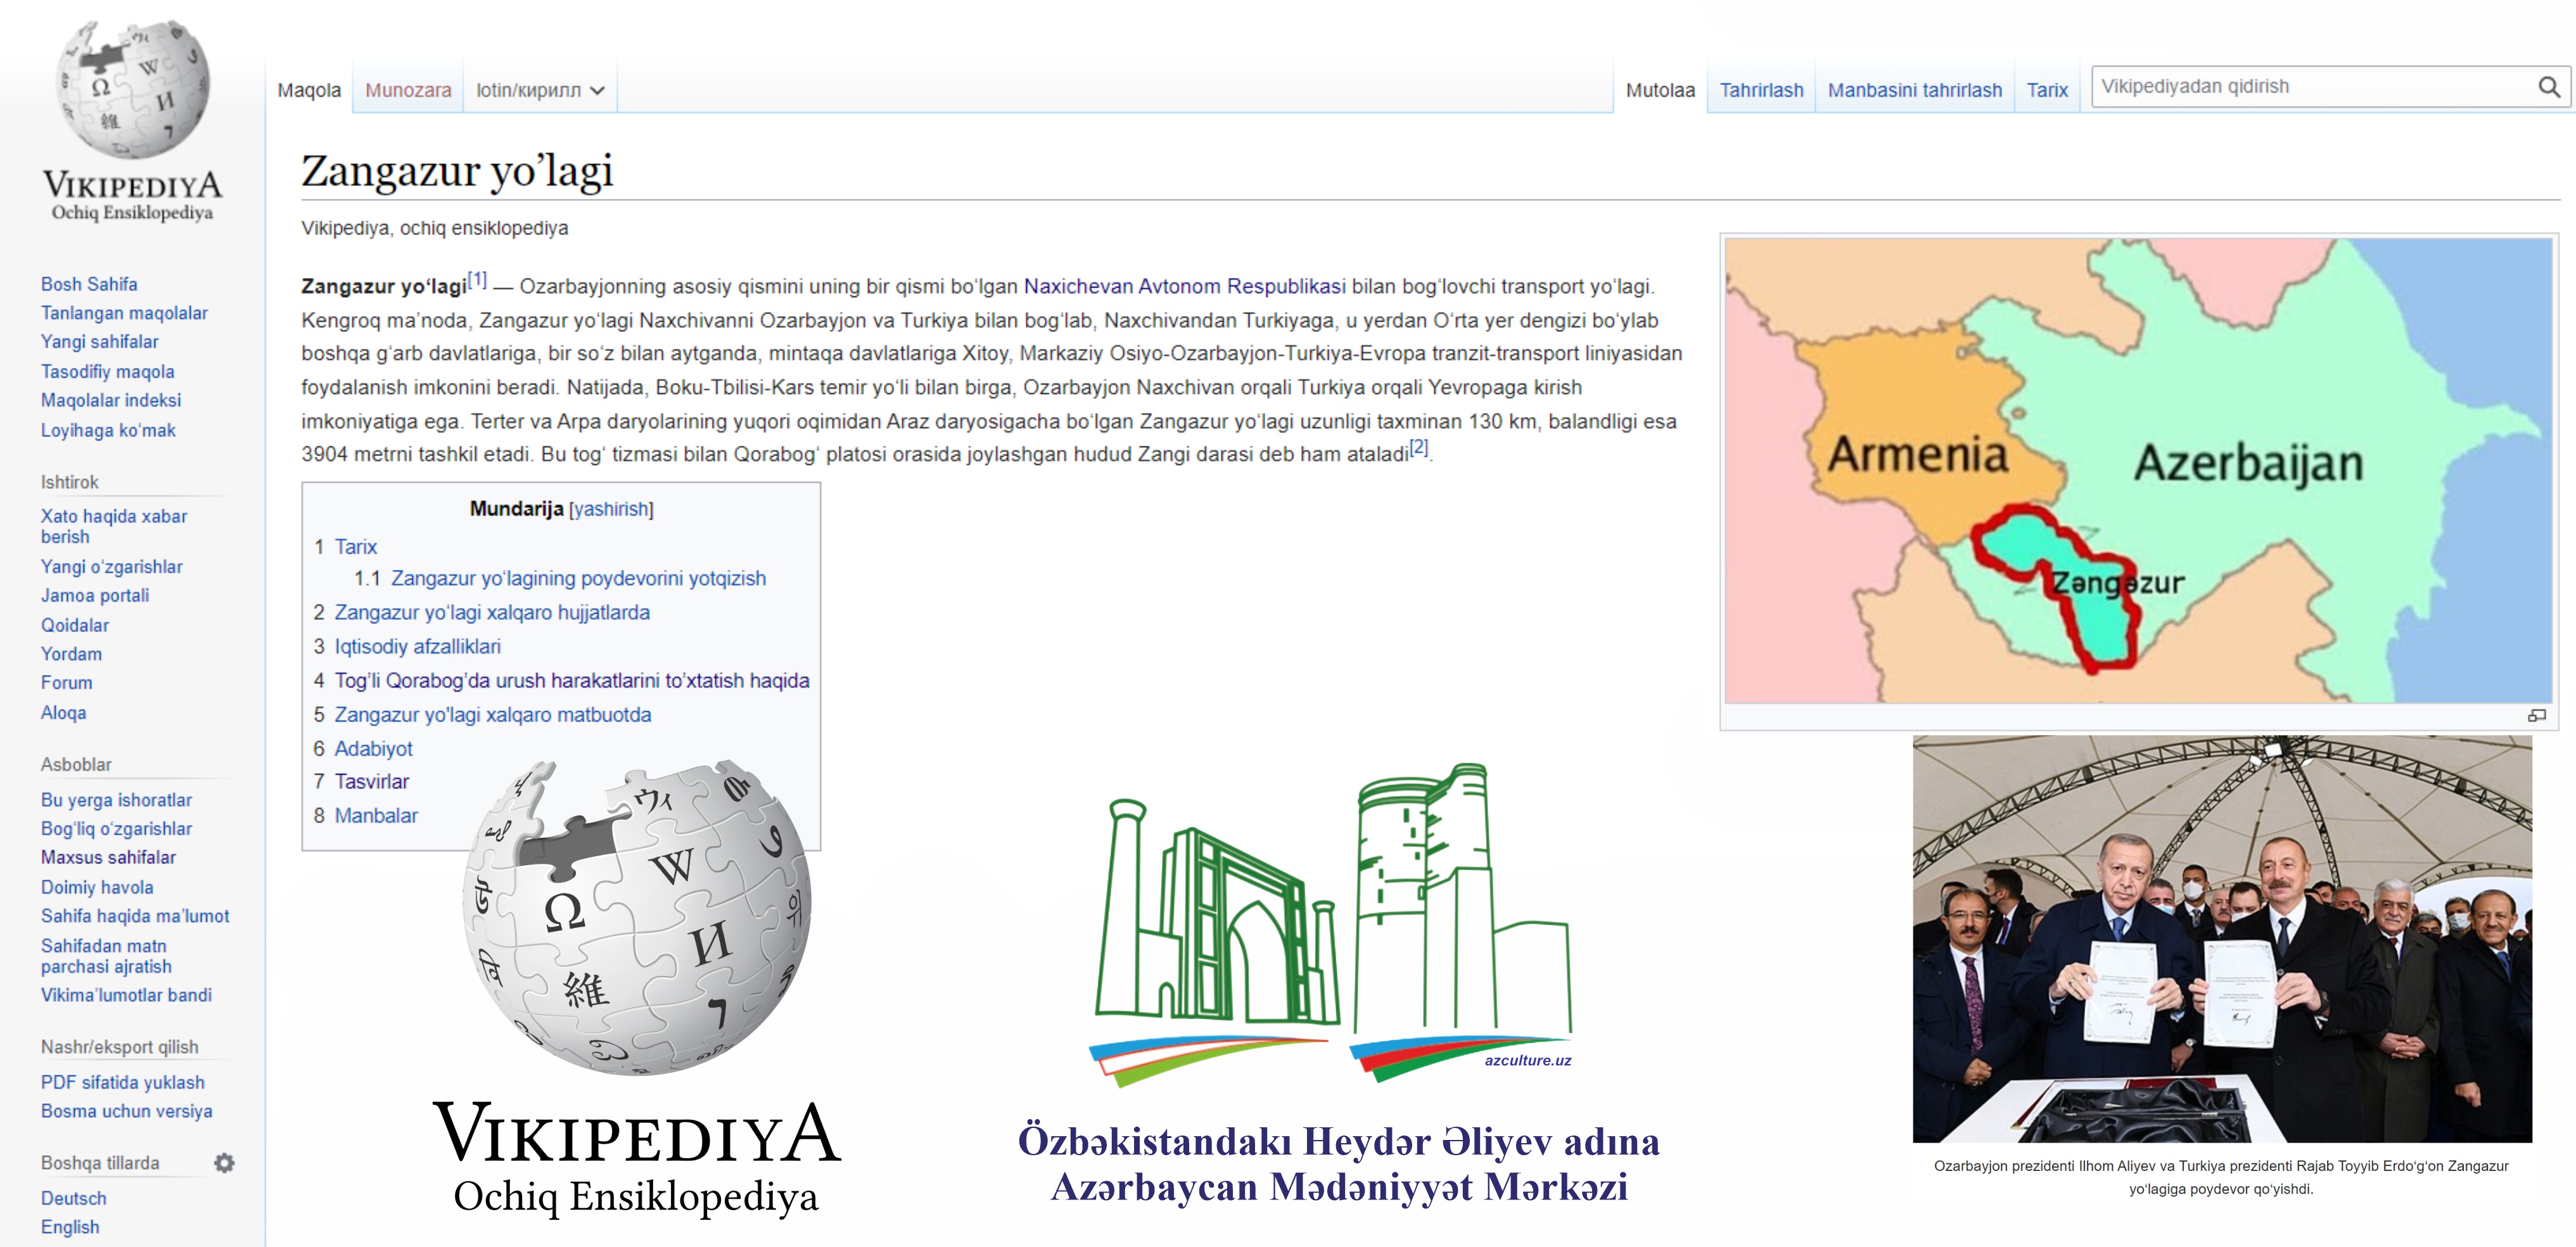The width and height of the screenshot is (2576, 1247).
Task: Open Bu yerga ishoratlar
Action: (x=116, y=800)
